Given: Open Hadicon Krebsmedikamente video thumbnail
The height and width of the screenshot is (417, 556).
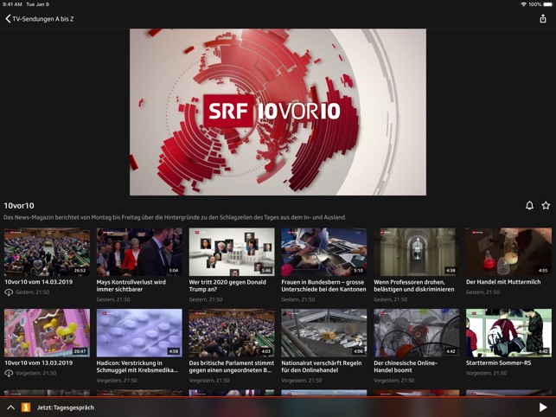Looking at the screenshot, I should [x=139, y=333].
